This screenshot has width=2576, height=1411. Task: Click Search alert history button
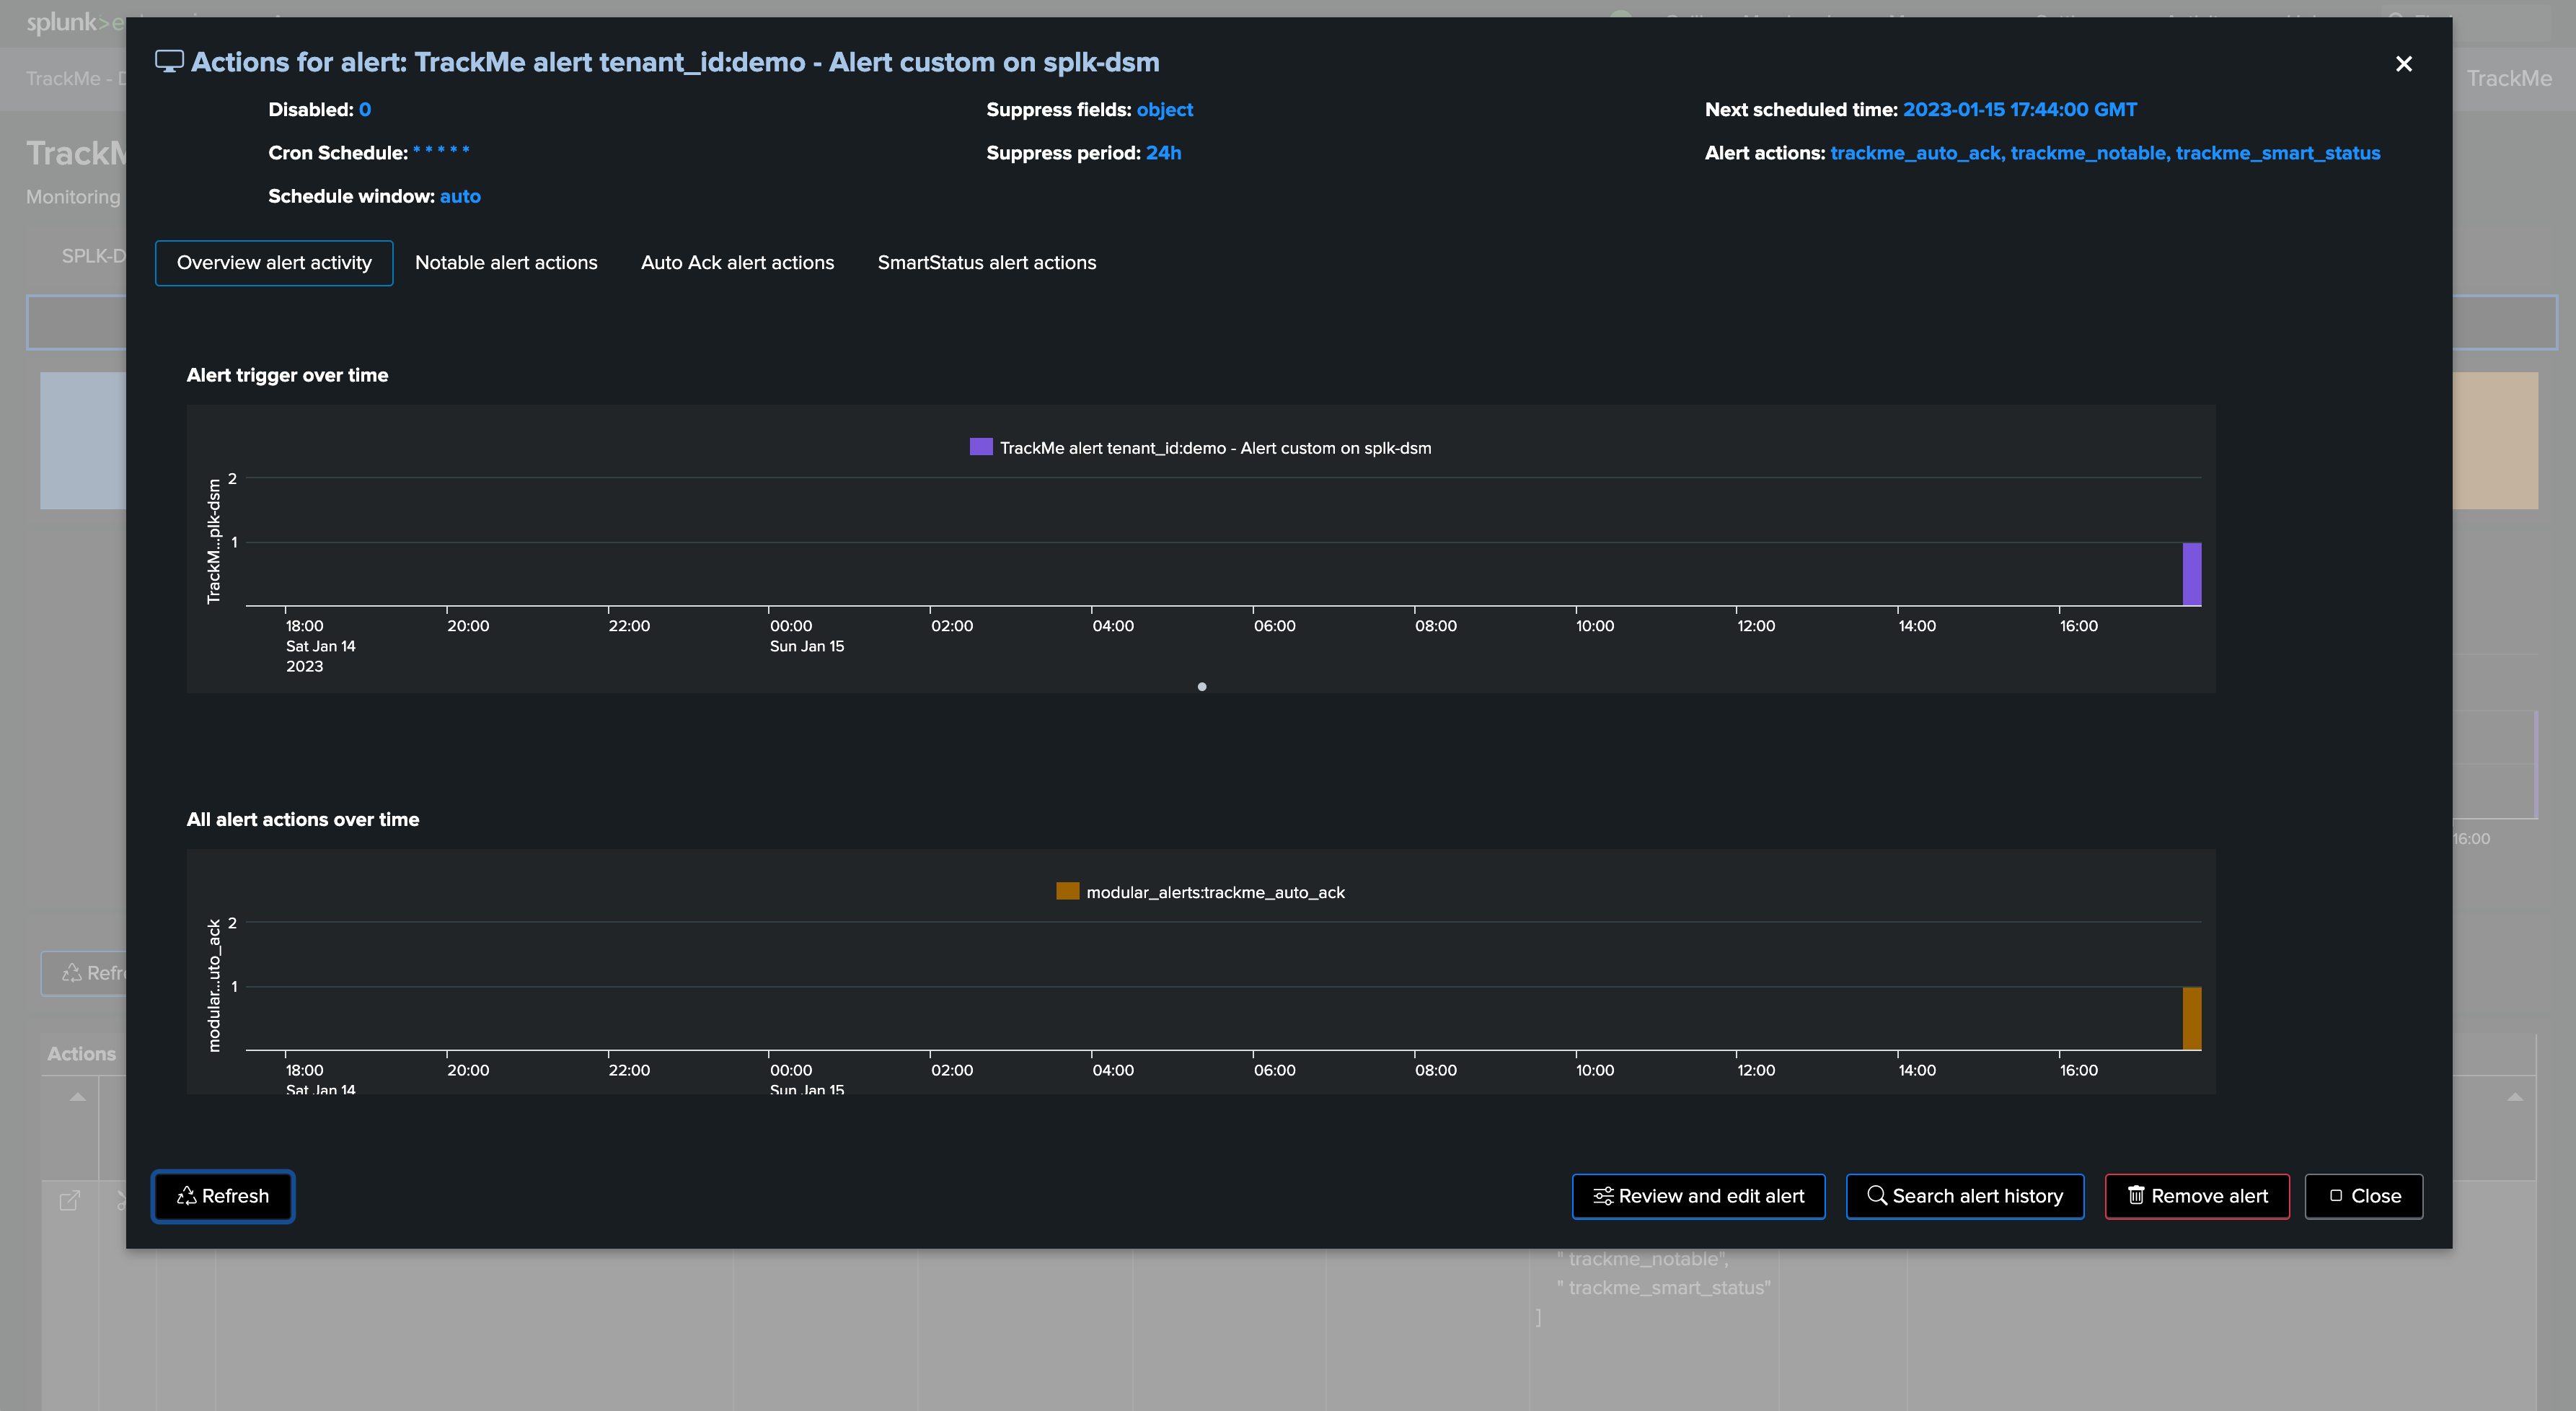(1965, 1196)
